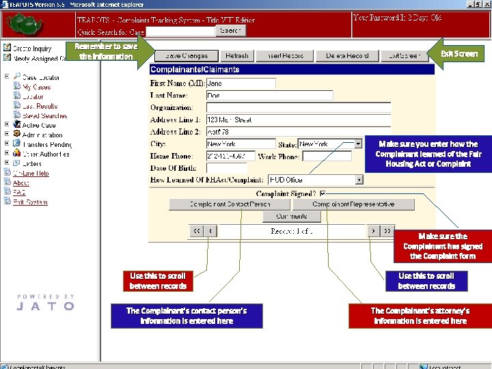Go to previous record button
492x369 pixels.
pyautogui.click(x=210, y=231)
